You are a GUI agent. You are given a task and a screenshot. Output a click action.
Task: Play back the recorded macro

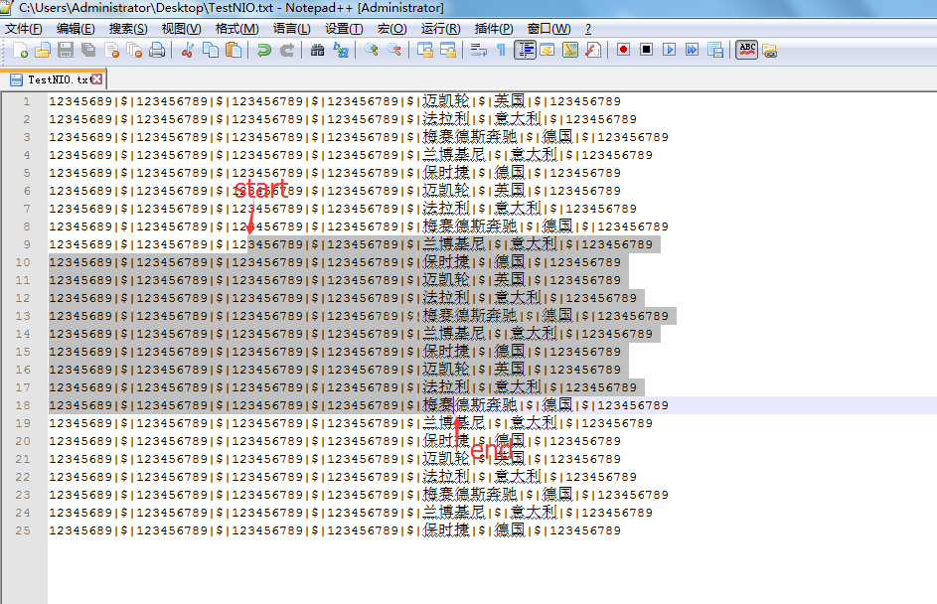tap(670, 50)
